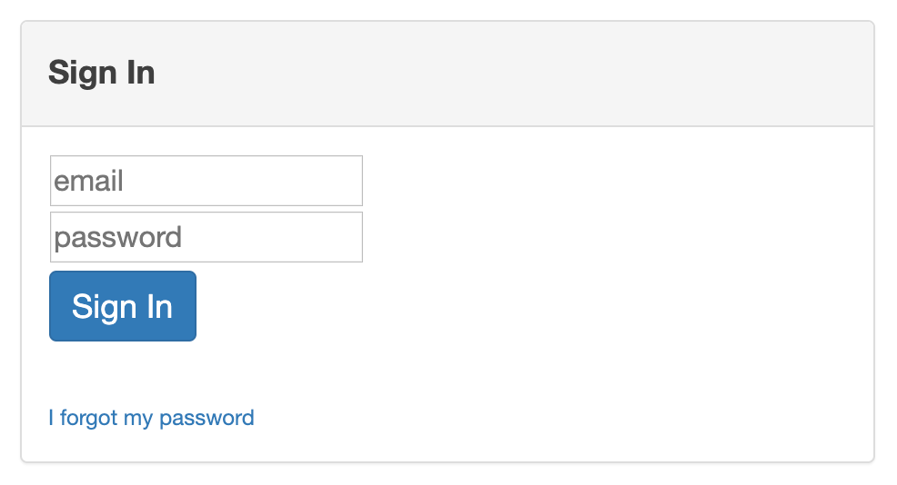The width and height of the screenshot is (897, 485).
Task: Click the password reset link at bottom
Action: [151, 418]
